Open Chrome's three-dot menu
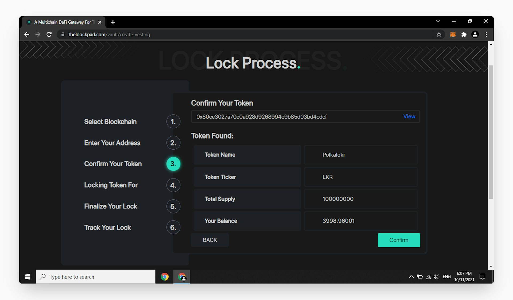Image resolution: width=513 pixels, height=300 pixels. [486, 34]
